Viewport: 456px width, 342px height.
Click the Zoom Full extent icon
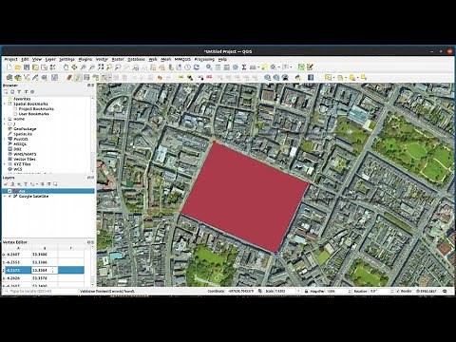pyautogui.click(x=101, y=67)
